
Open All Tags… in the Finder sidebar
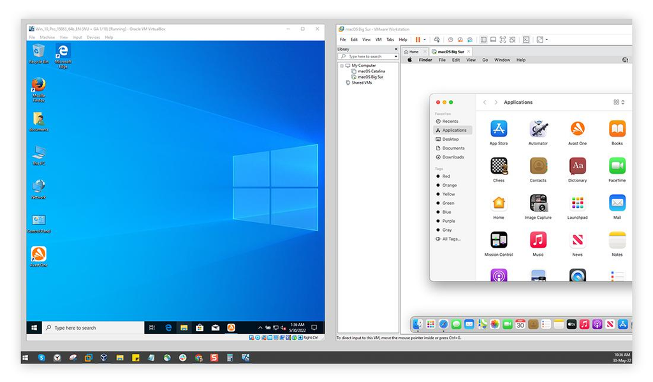(451, 239)
